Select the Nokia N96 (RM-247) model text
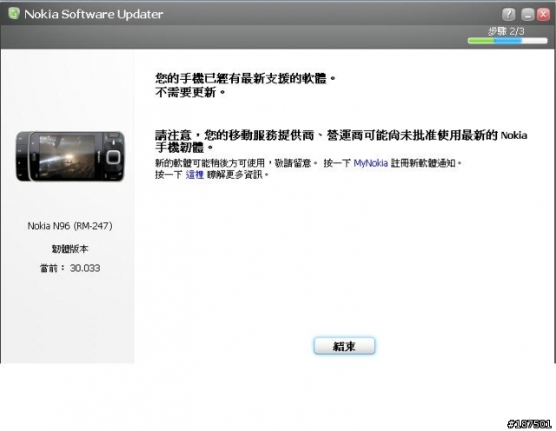The image size is (556, 431). click(69, 226)
